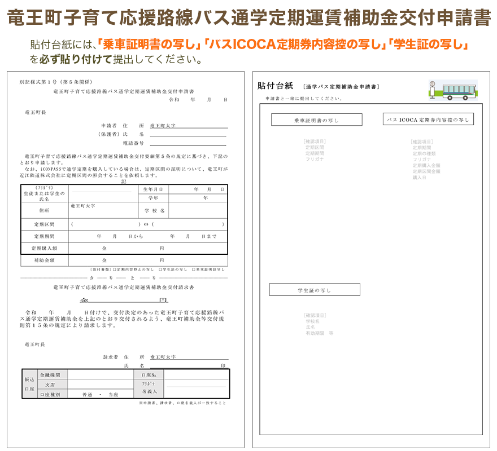Image resolution: width=497 pixels, height=451 pixels.
Task: Click the 学校名 value cell
Action: [x=198, y=210]
